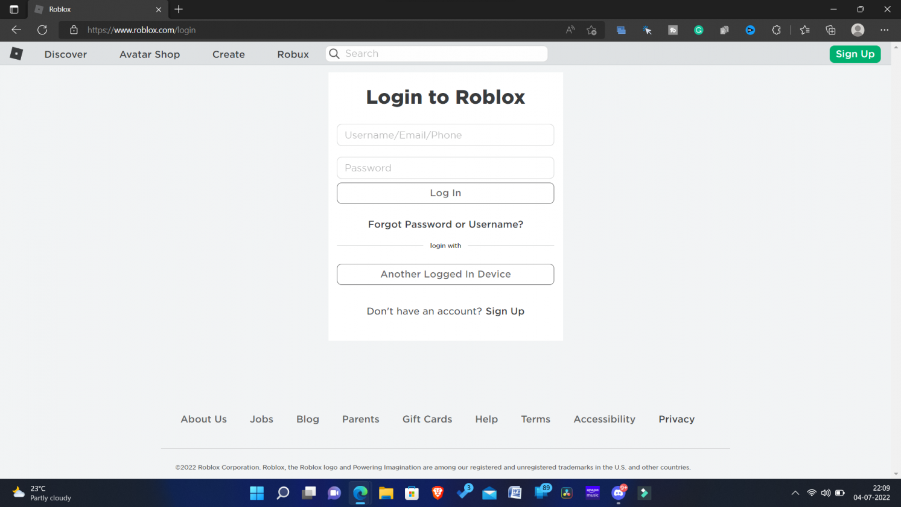Open DaVinci Resolve from taskbar
The height and width of the screenshot is (507, 901).
click(567, 493)
